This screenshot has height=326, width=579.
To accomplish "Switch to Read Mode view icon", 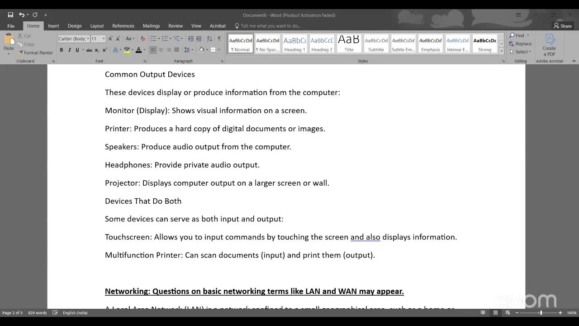I will (483, 313).
